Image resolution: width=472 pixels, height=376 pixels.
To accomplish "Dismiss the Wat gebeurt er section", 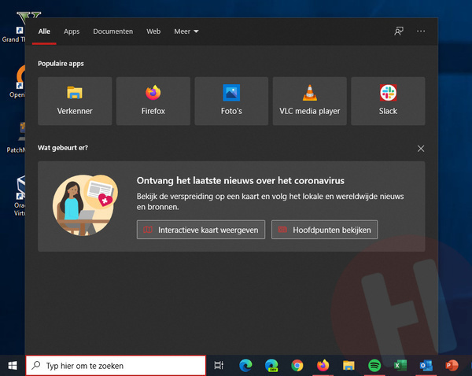I will pos(421,149).
